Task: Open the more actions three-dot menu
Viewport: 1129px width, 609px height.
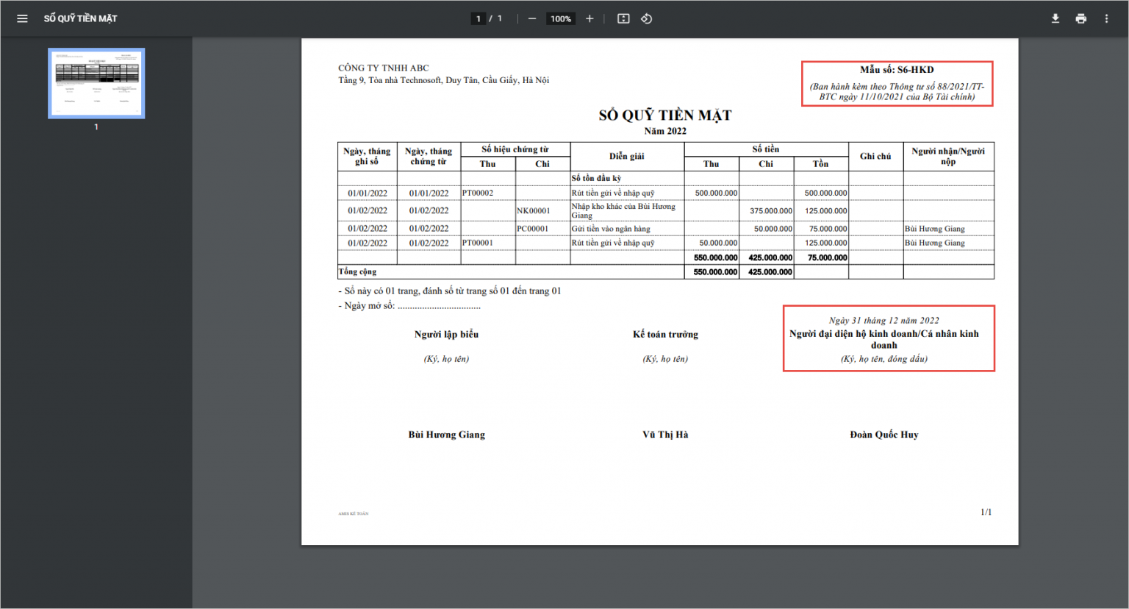Action: pyautogui.click(x=1106, y=18)
